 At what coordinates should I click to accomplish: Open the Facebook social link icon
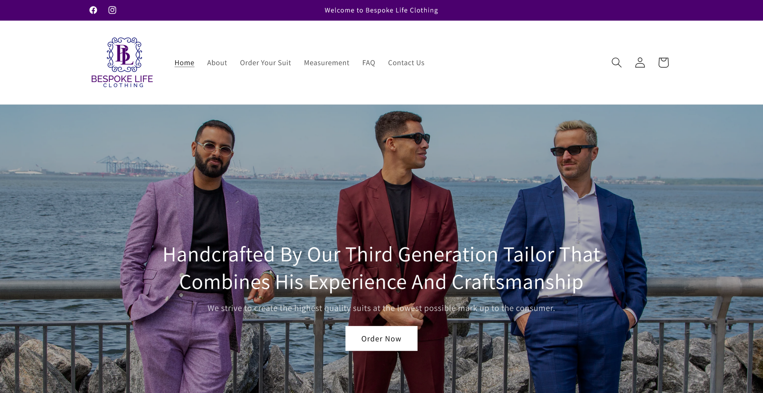pyautogui.click(x=93, y=10)
